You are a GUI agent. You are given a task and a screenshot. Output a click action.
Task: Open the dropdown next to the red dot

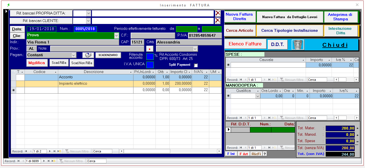pos(195,49)
